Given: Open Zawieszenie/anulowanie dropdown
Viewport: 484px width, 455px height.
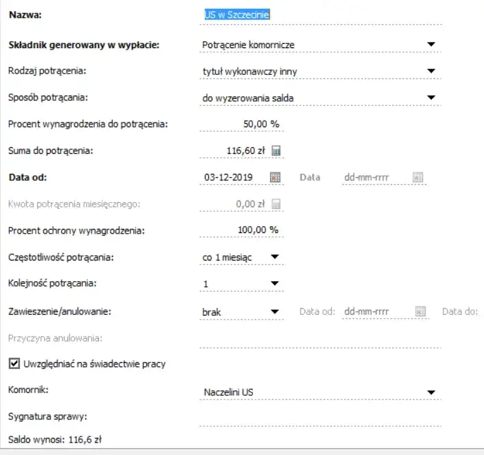Looking at the screenshot, I should click(x=275, y=312).
